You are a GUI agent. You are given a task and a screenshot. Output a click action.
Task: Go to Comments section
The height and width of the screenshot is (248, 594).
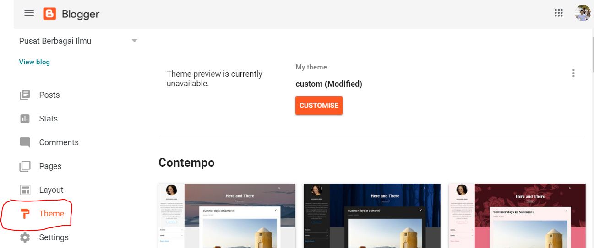(59, 142)
